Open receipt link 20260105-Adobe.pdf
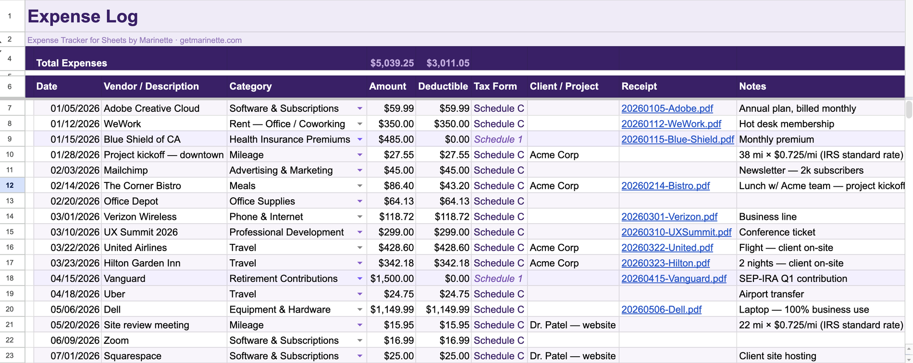The image size is (913, 363). (x=667, y=109)
